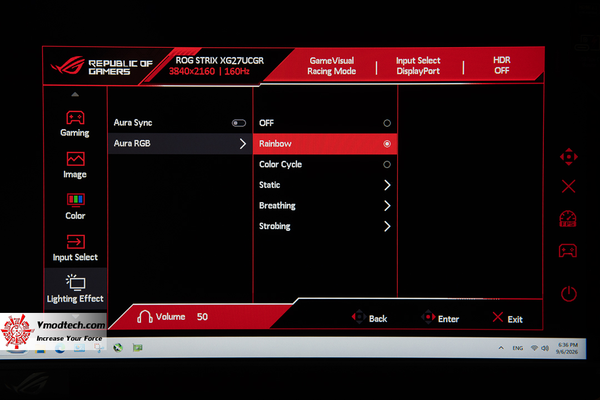
Task: Click the gamepad shortcut on right edge
Action: 568,251
